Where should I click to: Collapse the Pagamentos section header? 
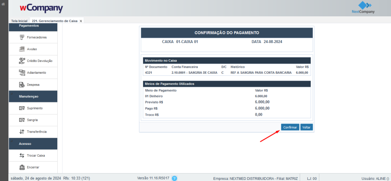pos(29,25)
